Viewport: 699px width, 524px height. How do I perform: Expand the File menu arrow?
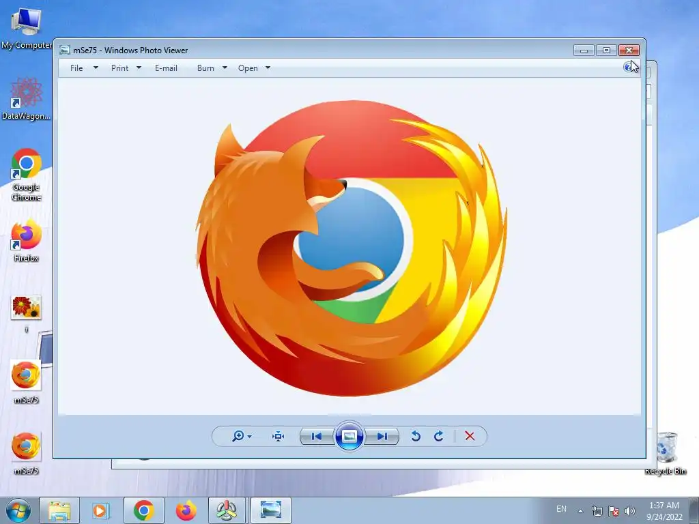tap(96, 68)
